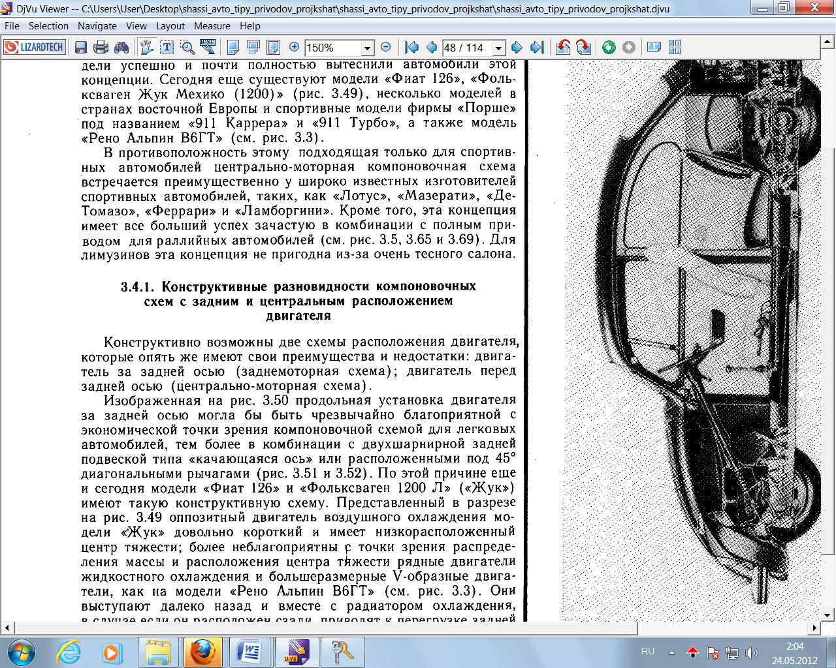Jump to the last page
Viewport: 836px width, 668px height.
pyautogui.click(x=537, y=47)
